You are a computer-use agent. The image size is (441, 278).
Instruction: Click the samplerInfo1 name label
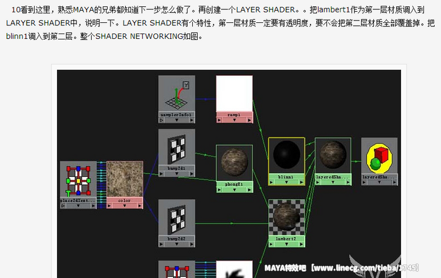[x=176, y=115]
